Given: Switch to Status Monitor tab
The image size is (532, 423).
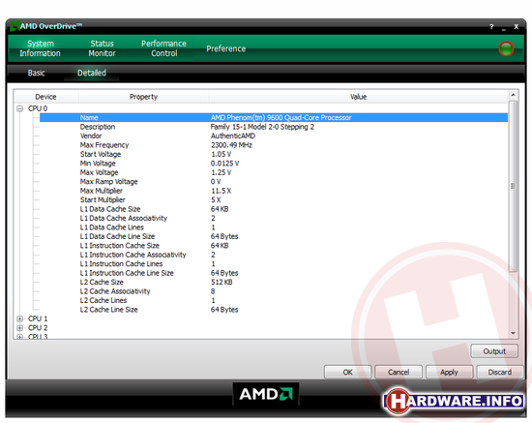Looking at the screenshot, I should (x=102, y=48).
